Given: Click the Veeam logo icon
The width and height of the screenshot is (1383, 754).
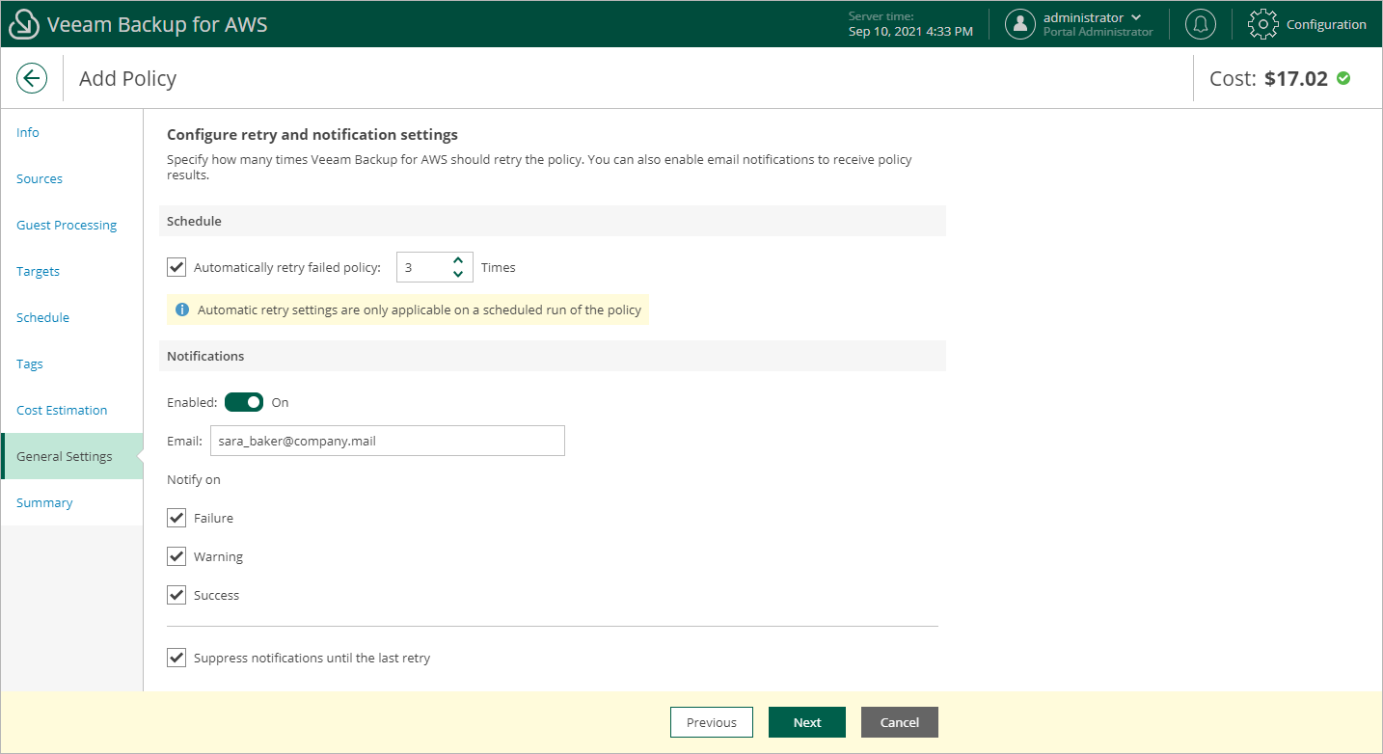Looking at the screenshot, I should (x=23, y=24).
